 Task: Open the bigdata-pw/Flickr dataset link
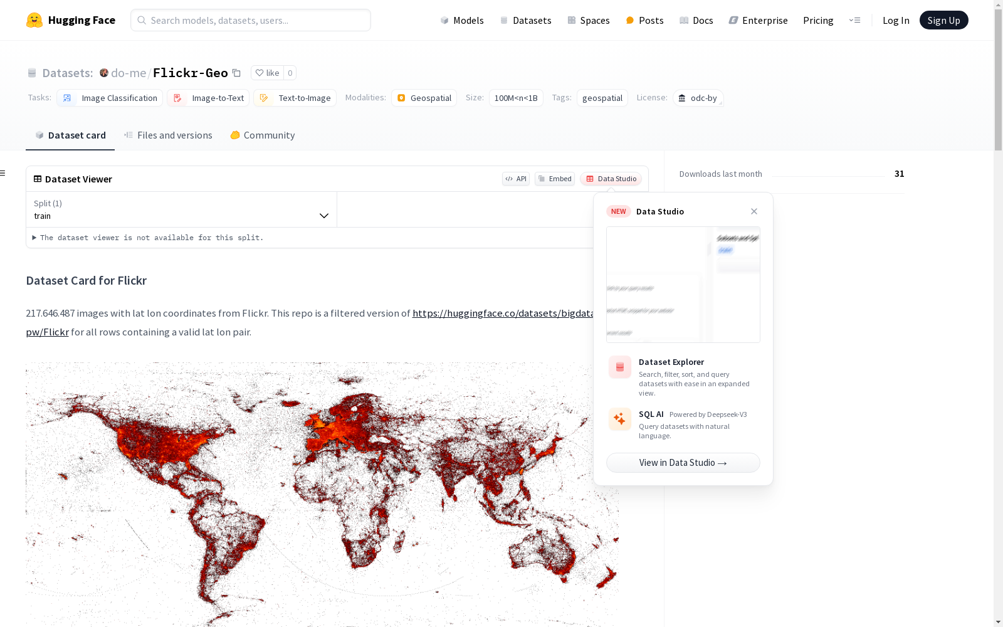[503, 313]
